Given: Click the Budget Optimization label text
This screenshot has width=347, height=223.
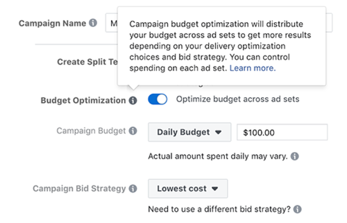Looking at the screenshot, I should click(83, 101).
